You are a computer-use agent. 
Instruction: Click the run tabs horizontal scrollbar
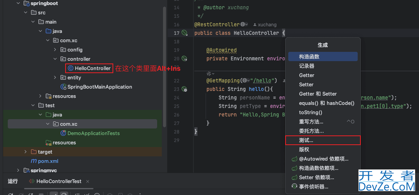(59, 189)
